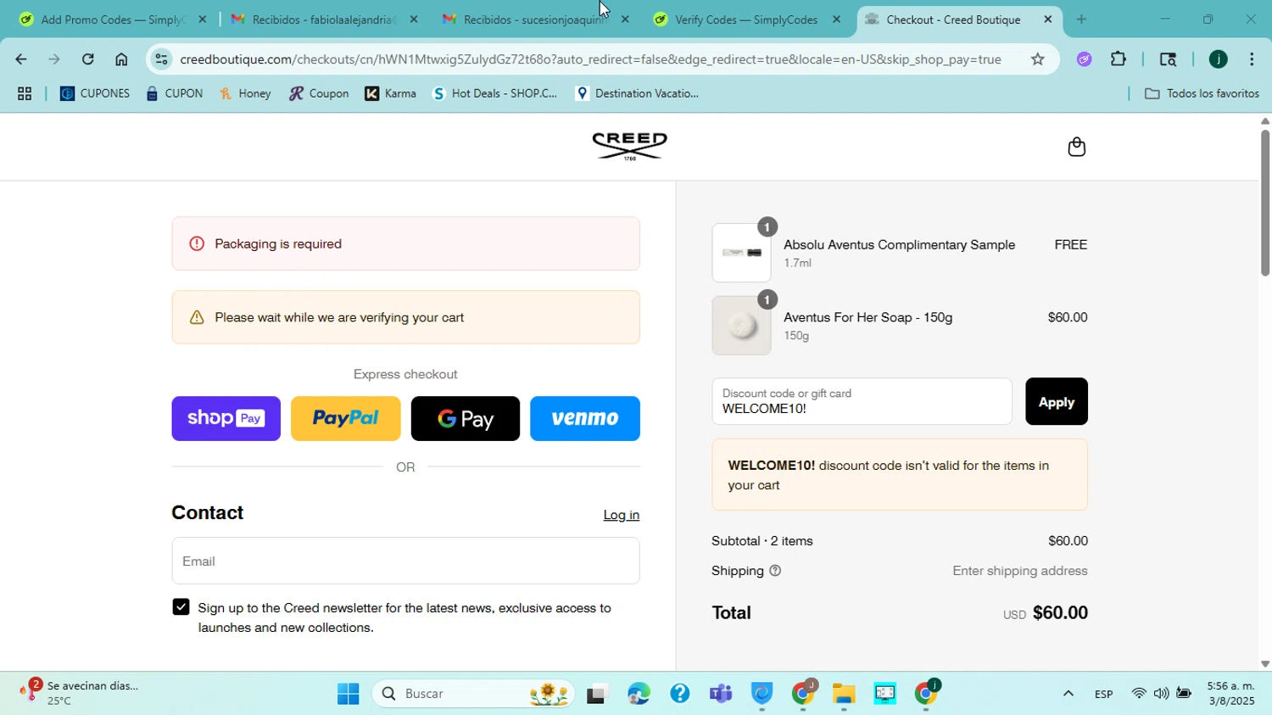Viewport: 1272px width, 715px height.
Task: Toggle the Creed newsletter signup checkbox
Action: pos(181,607)
